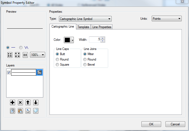Open the Color dropdown arrow

coord(72,40)
